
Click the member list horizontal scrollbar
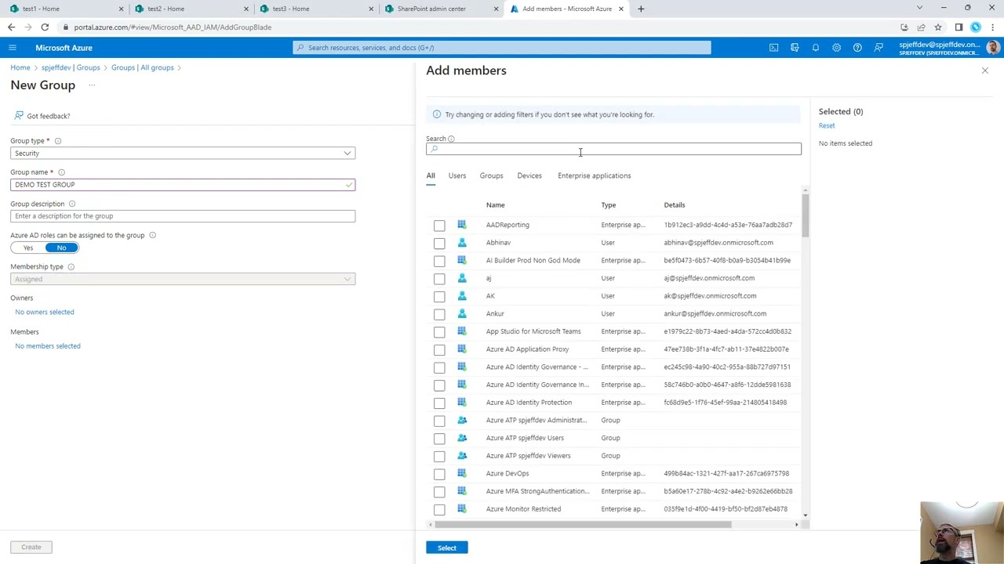click(583, 525)
